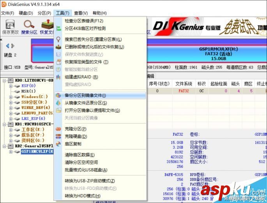Click the icon beside 组建虚拟RAID

point(58,77)
